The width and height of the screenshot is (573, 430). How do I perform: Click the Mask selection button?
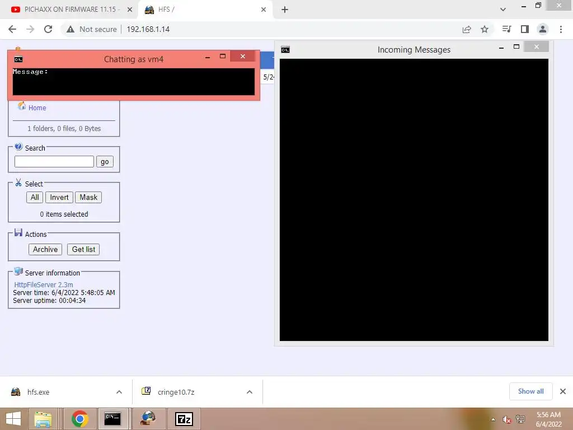pyautogui.click(x=88, y=198)
